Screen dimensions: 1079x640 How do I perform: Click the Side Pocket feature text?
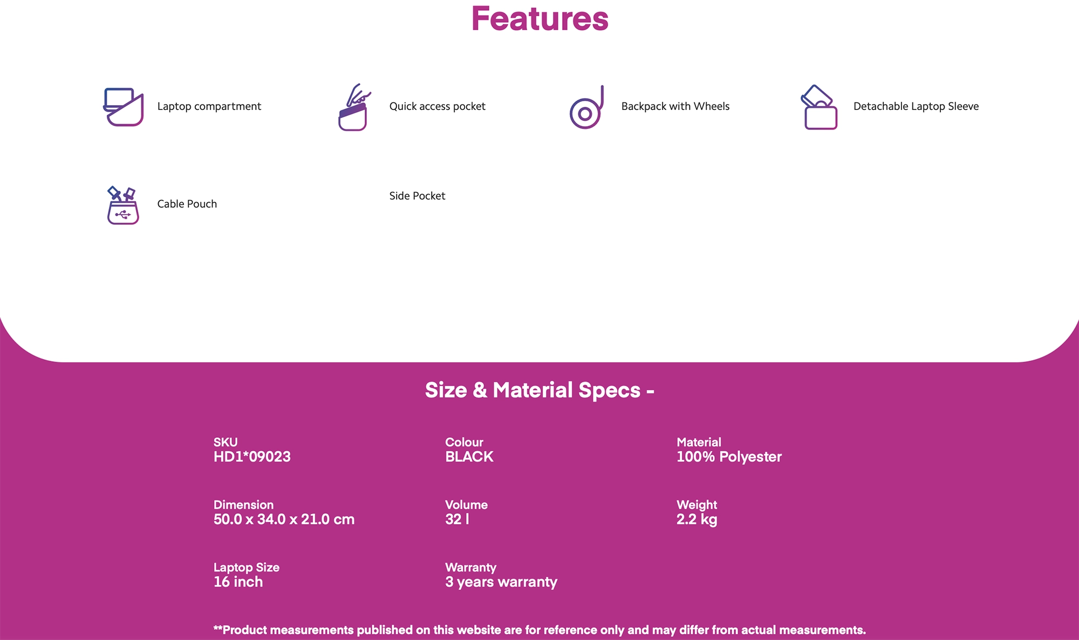(417, 196)
